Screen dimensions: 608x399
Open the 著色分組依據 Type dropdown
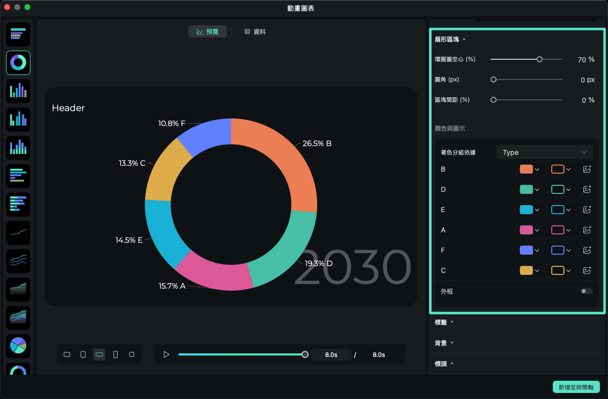(544, 152)
